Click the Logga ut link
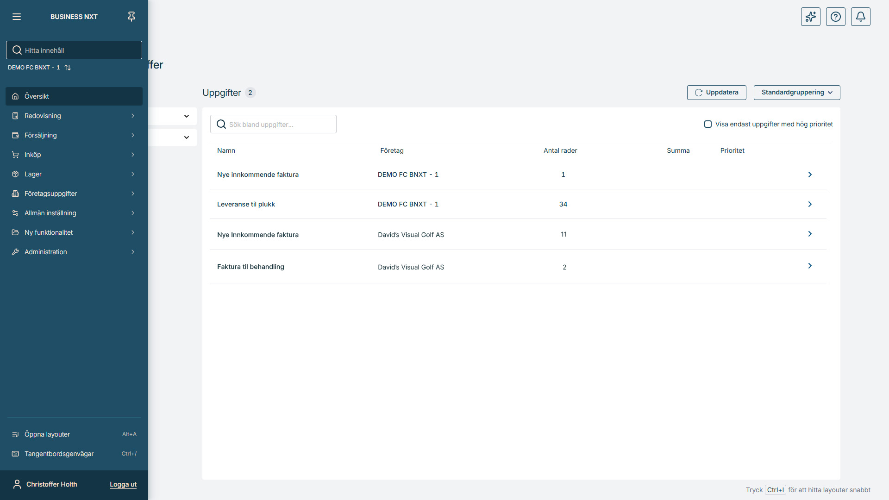Viewport: 889px width, 500px height. coord(123,484)
